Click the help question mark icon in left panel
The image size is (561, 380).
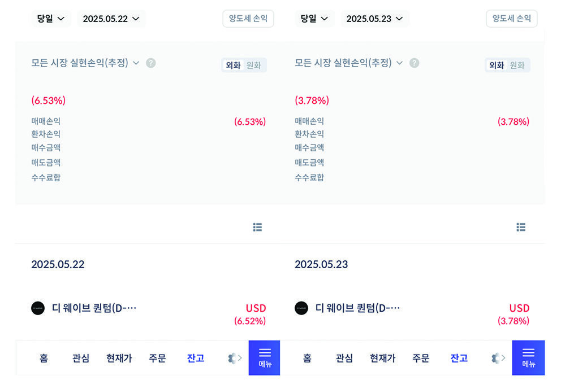pyautogui.click(x=150, y=63)
